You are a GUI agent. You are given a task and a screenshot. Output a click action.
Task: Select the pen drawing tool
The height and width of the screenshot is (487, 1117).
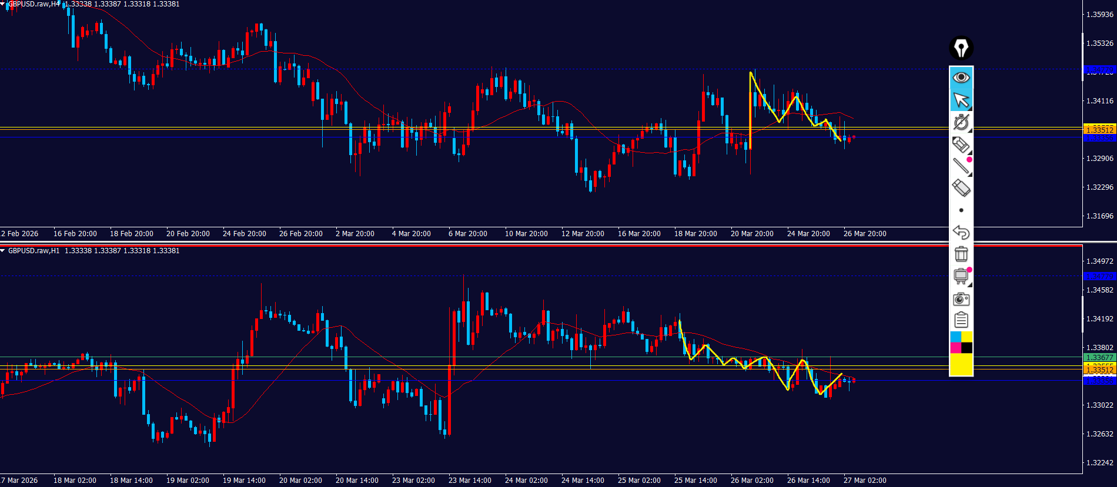pyautogui.click(x=961, y=122)
